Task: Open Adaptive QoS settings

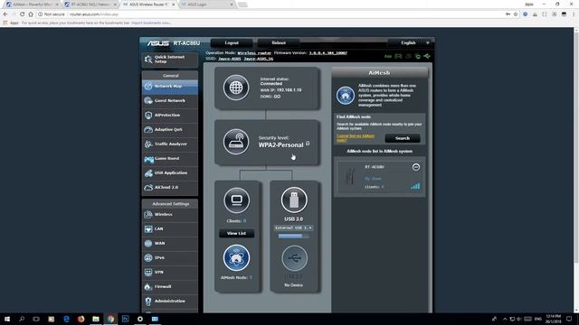Action: point(169,130)
